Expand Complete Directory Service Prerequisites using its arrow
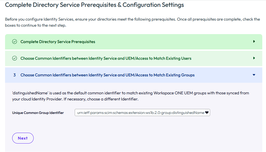 pos(254,42)
